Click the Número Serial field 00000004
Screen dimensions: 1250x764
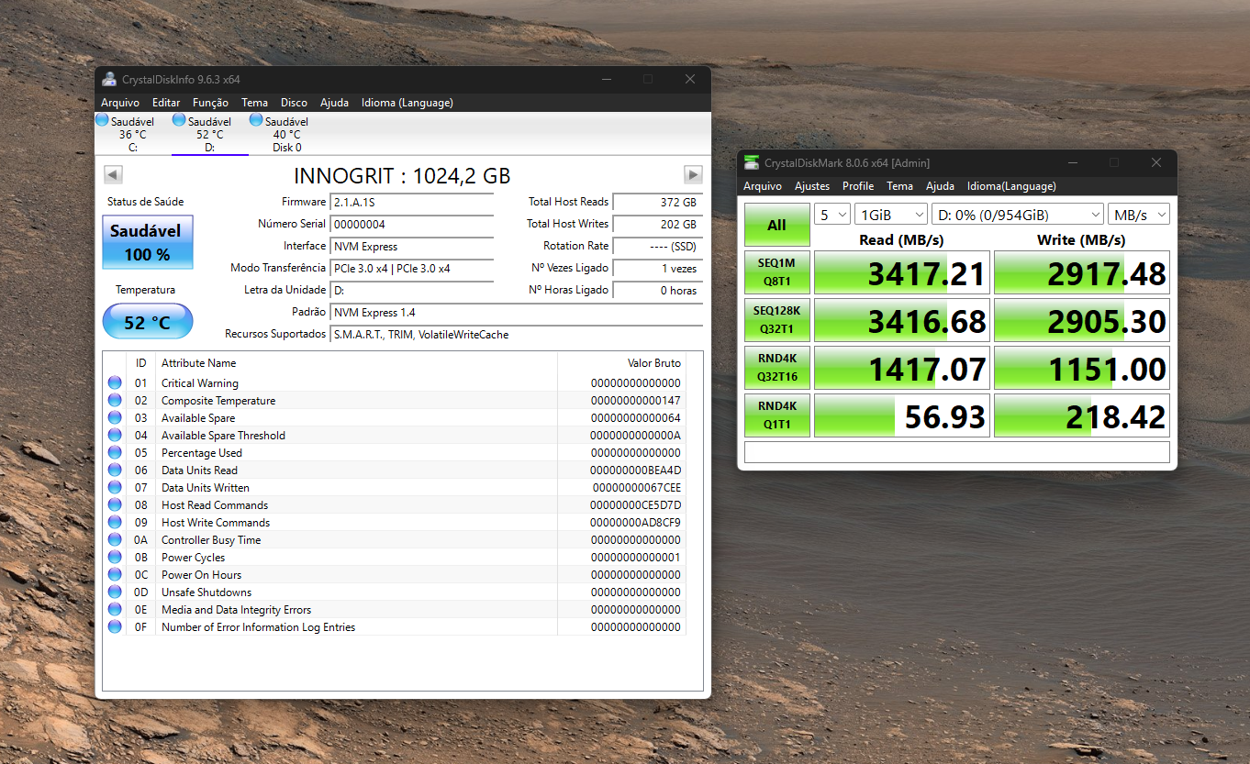point(412,224)
